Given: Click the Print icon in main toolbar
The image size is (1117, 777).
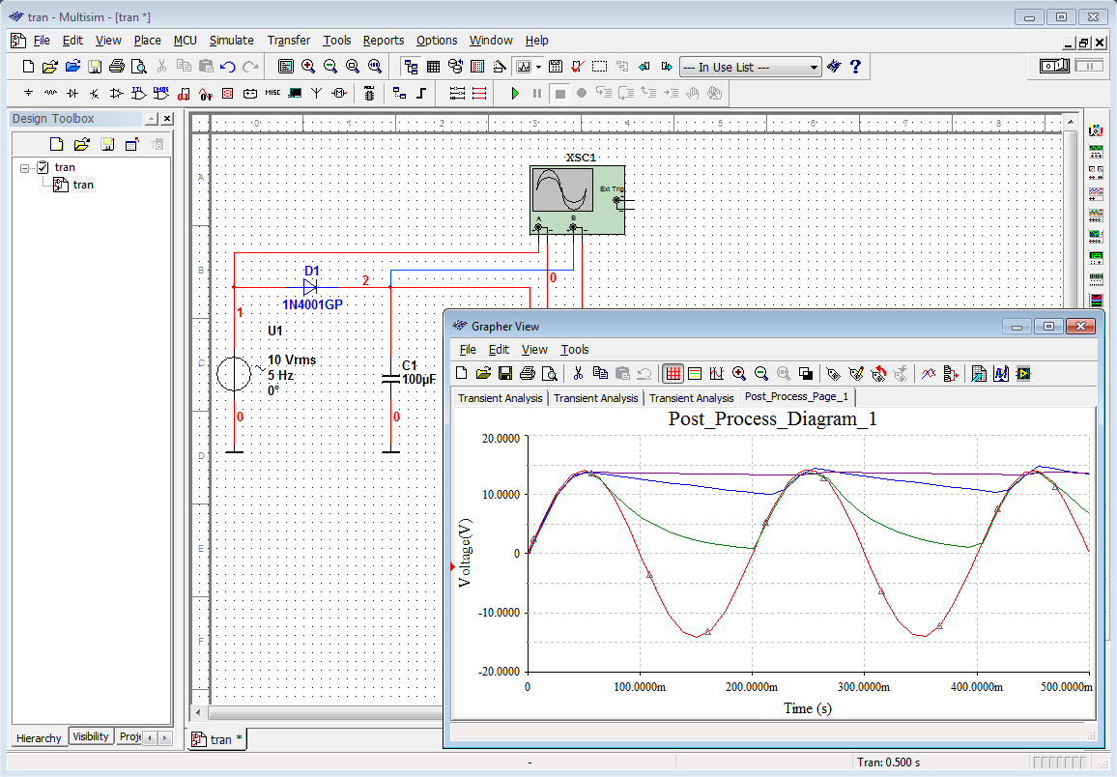Looking at the screenshot, I should [117, 67].
